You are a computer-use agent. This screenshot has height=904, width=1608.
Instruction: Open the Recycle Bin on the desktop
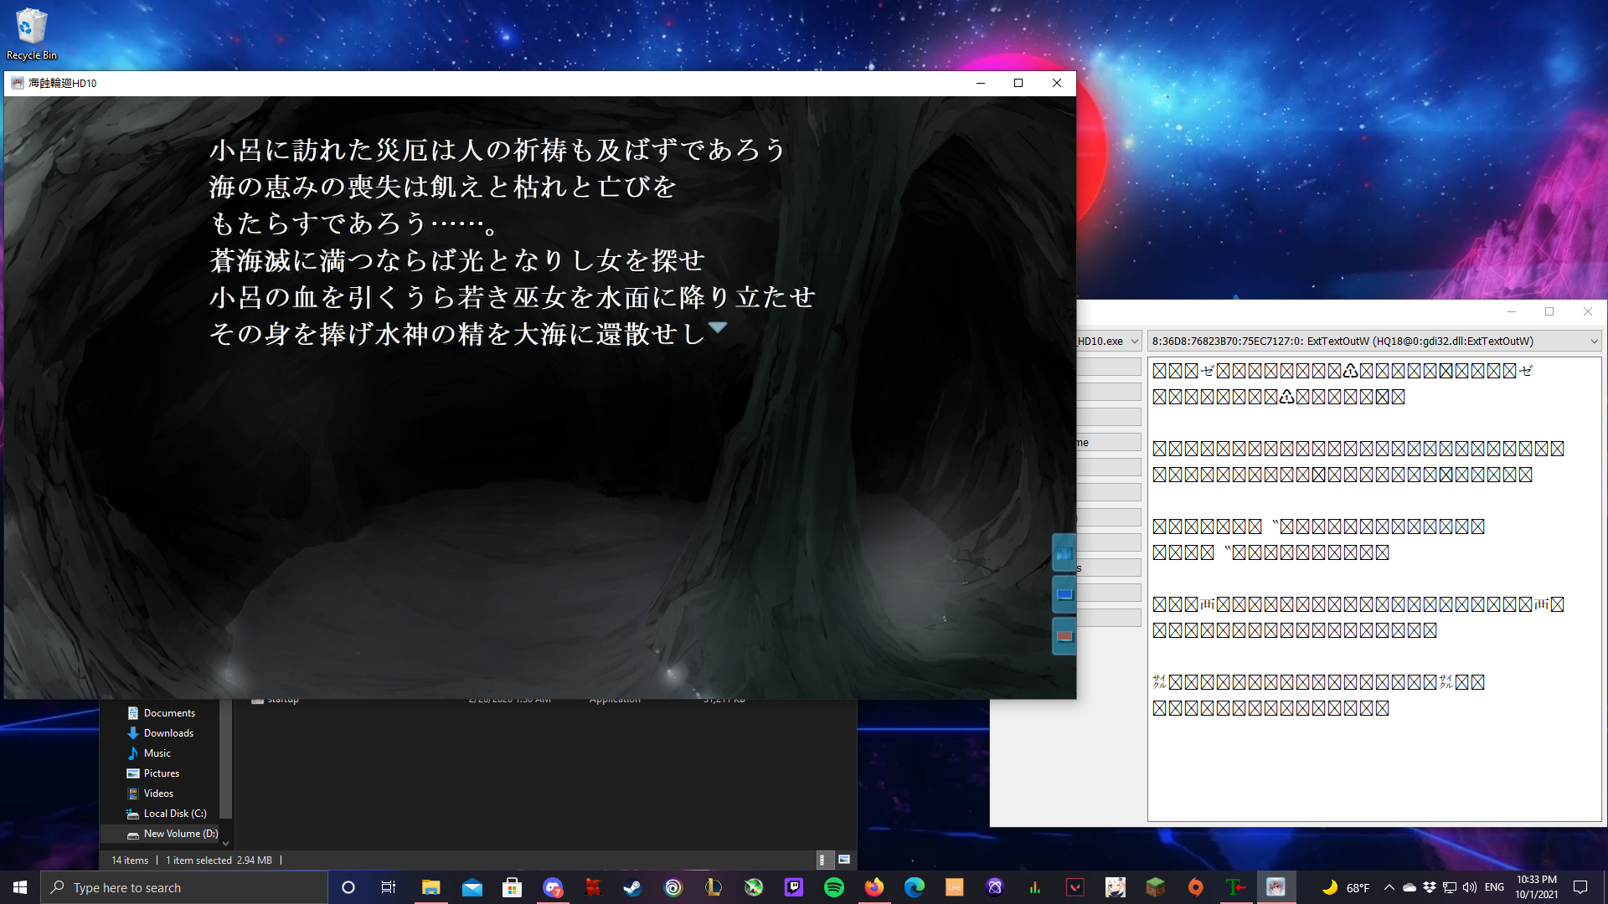click(31, 25)
